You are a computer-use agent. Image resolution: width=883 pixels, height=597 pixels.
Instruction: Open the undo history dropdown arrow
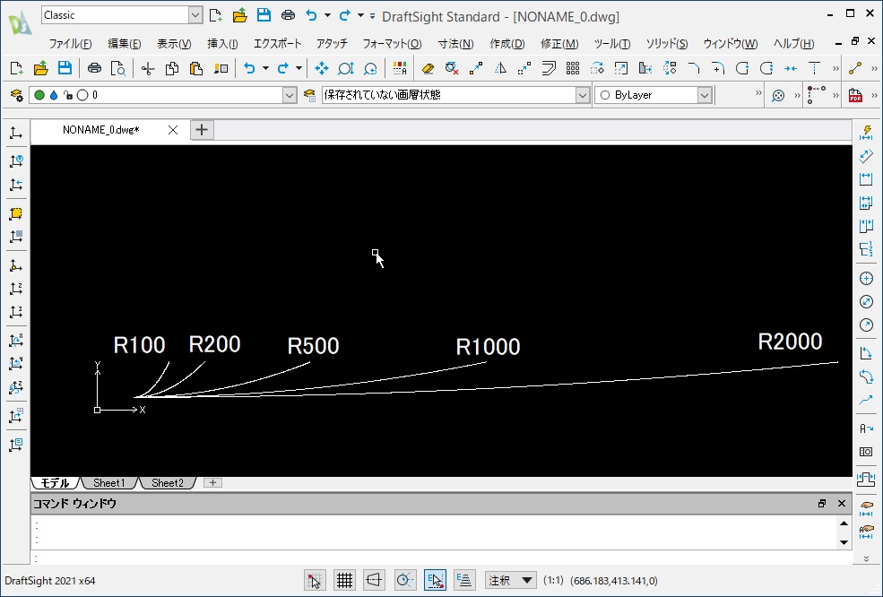click(x=265, y=69)
